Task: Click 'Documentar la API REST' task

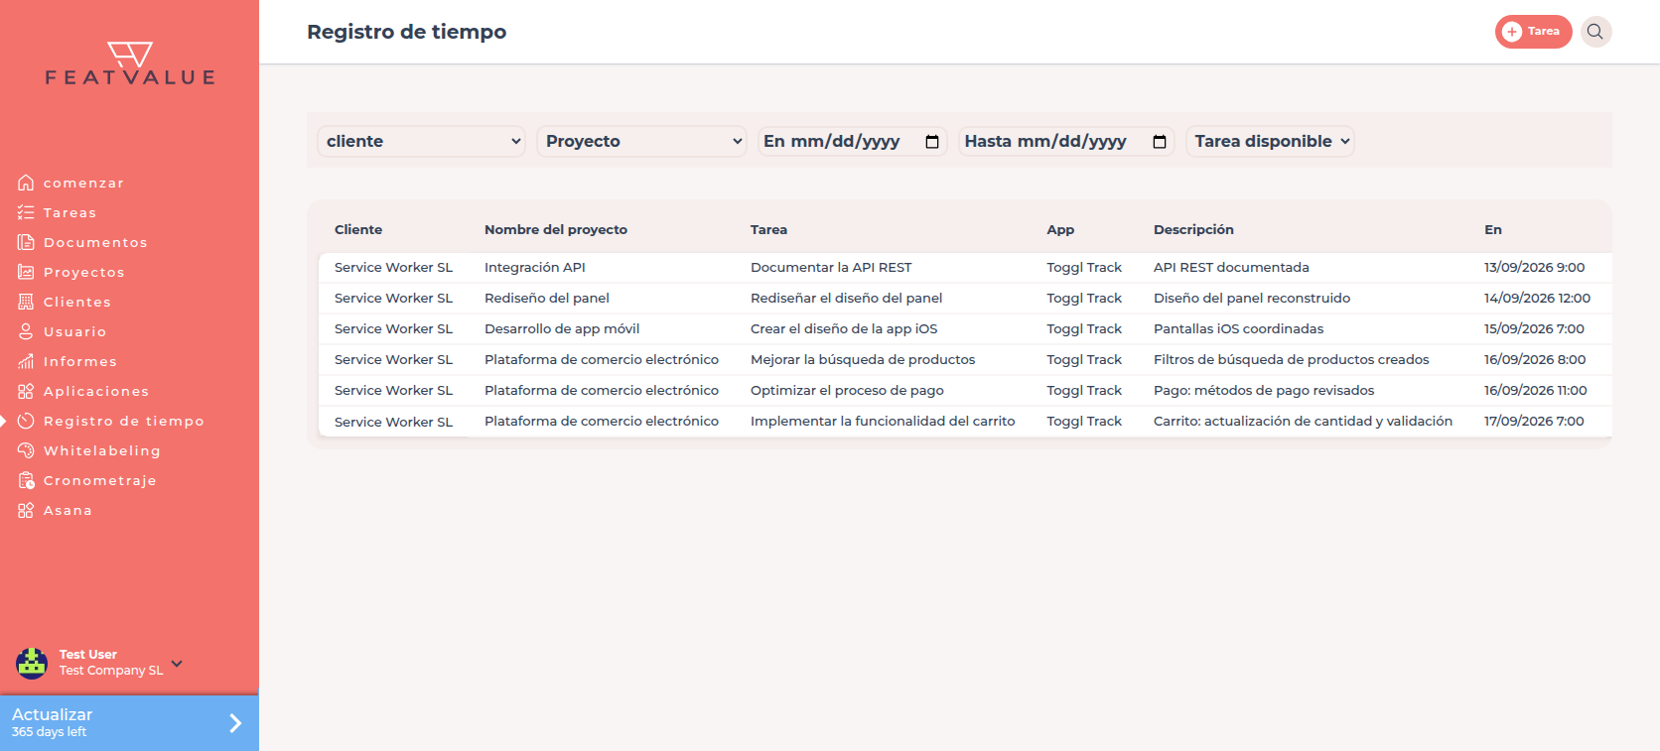Action: point(831,267)
